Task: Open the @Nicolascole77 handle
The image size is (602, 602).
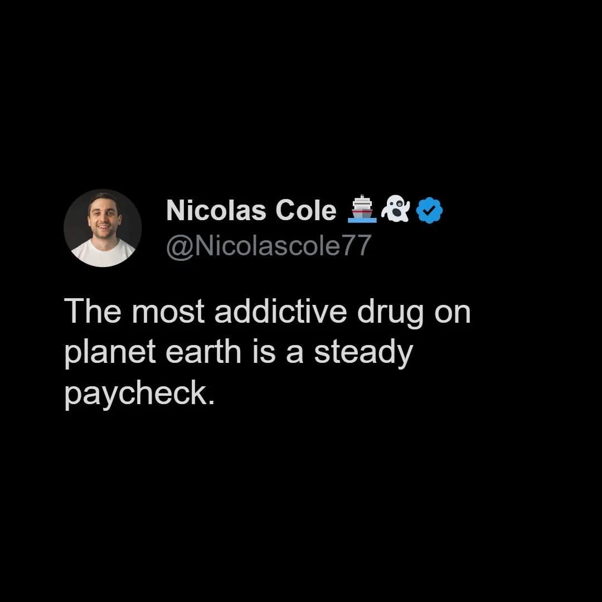Action: click(269, 246)
